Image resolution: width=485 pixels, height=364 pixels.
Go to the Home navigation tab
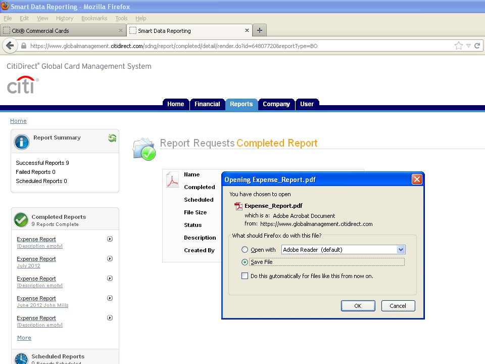click(175, 104)
